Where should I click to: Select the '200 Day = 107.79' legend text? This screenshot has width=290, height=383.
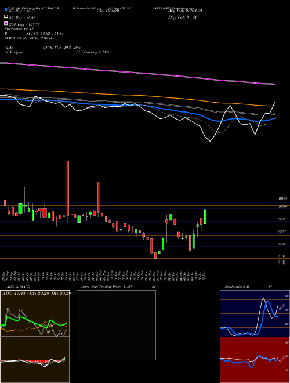24,24
